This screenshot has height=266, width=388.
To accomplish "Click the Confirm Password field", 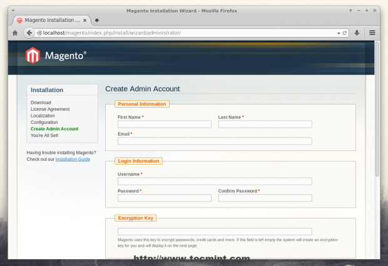I will tap(265, 198).
